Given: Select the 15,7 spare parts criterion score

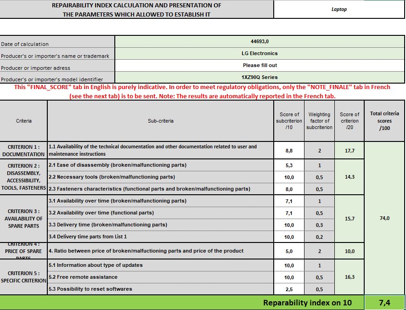Looking at the screenshot, I should (350, 219).
